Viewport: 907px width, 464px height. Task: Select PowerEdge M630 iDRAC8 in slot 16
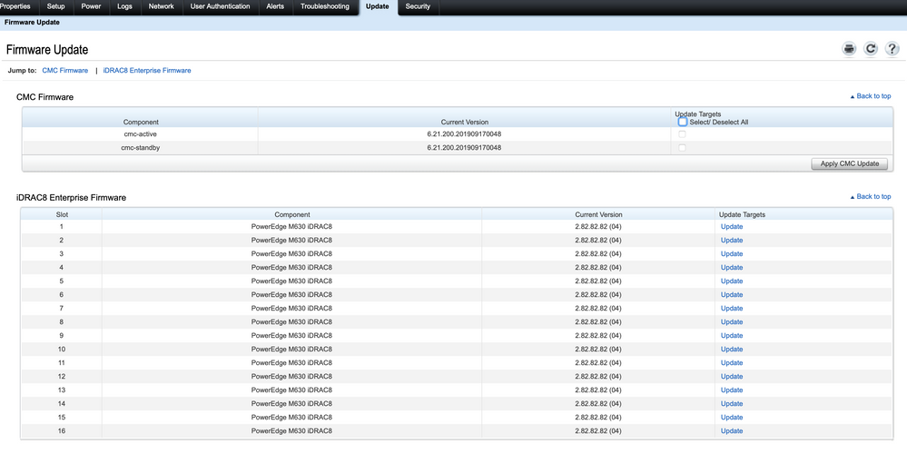(x=291, y=431)
